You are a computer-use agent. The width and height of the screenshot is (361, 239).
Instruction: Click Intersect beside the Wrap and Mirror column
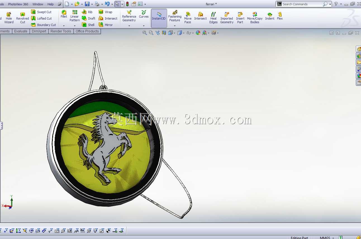click(x=108, y=18)
